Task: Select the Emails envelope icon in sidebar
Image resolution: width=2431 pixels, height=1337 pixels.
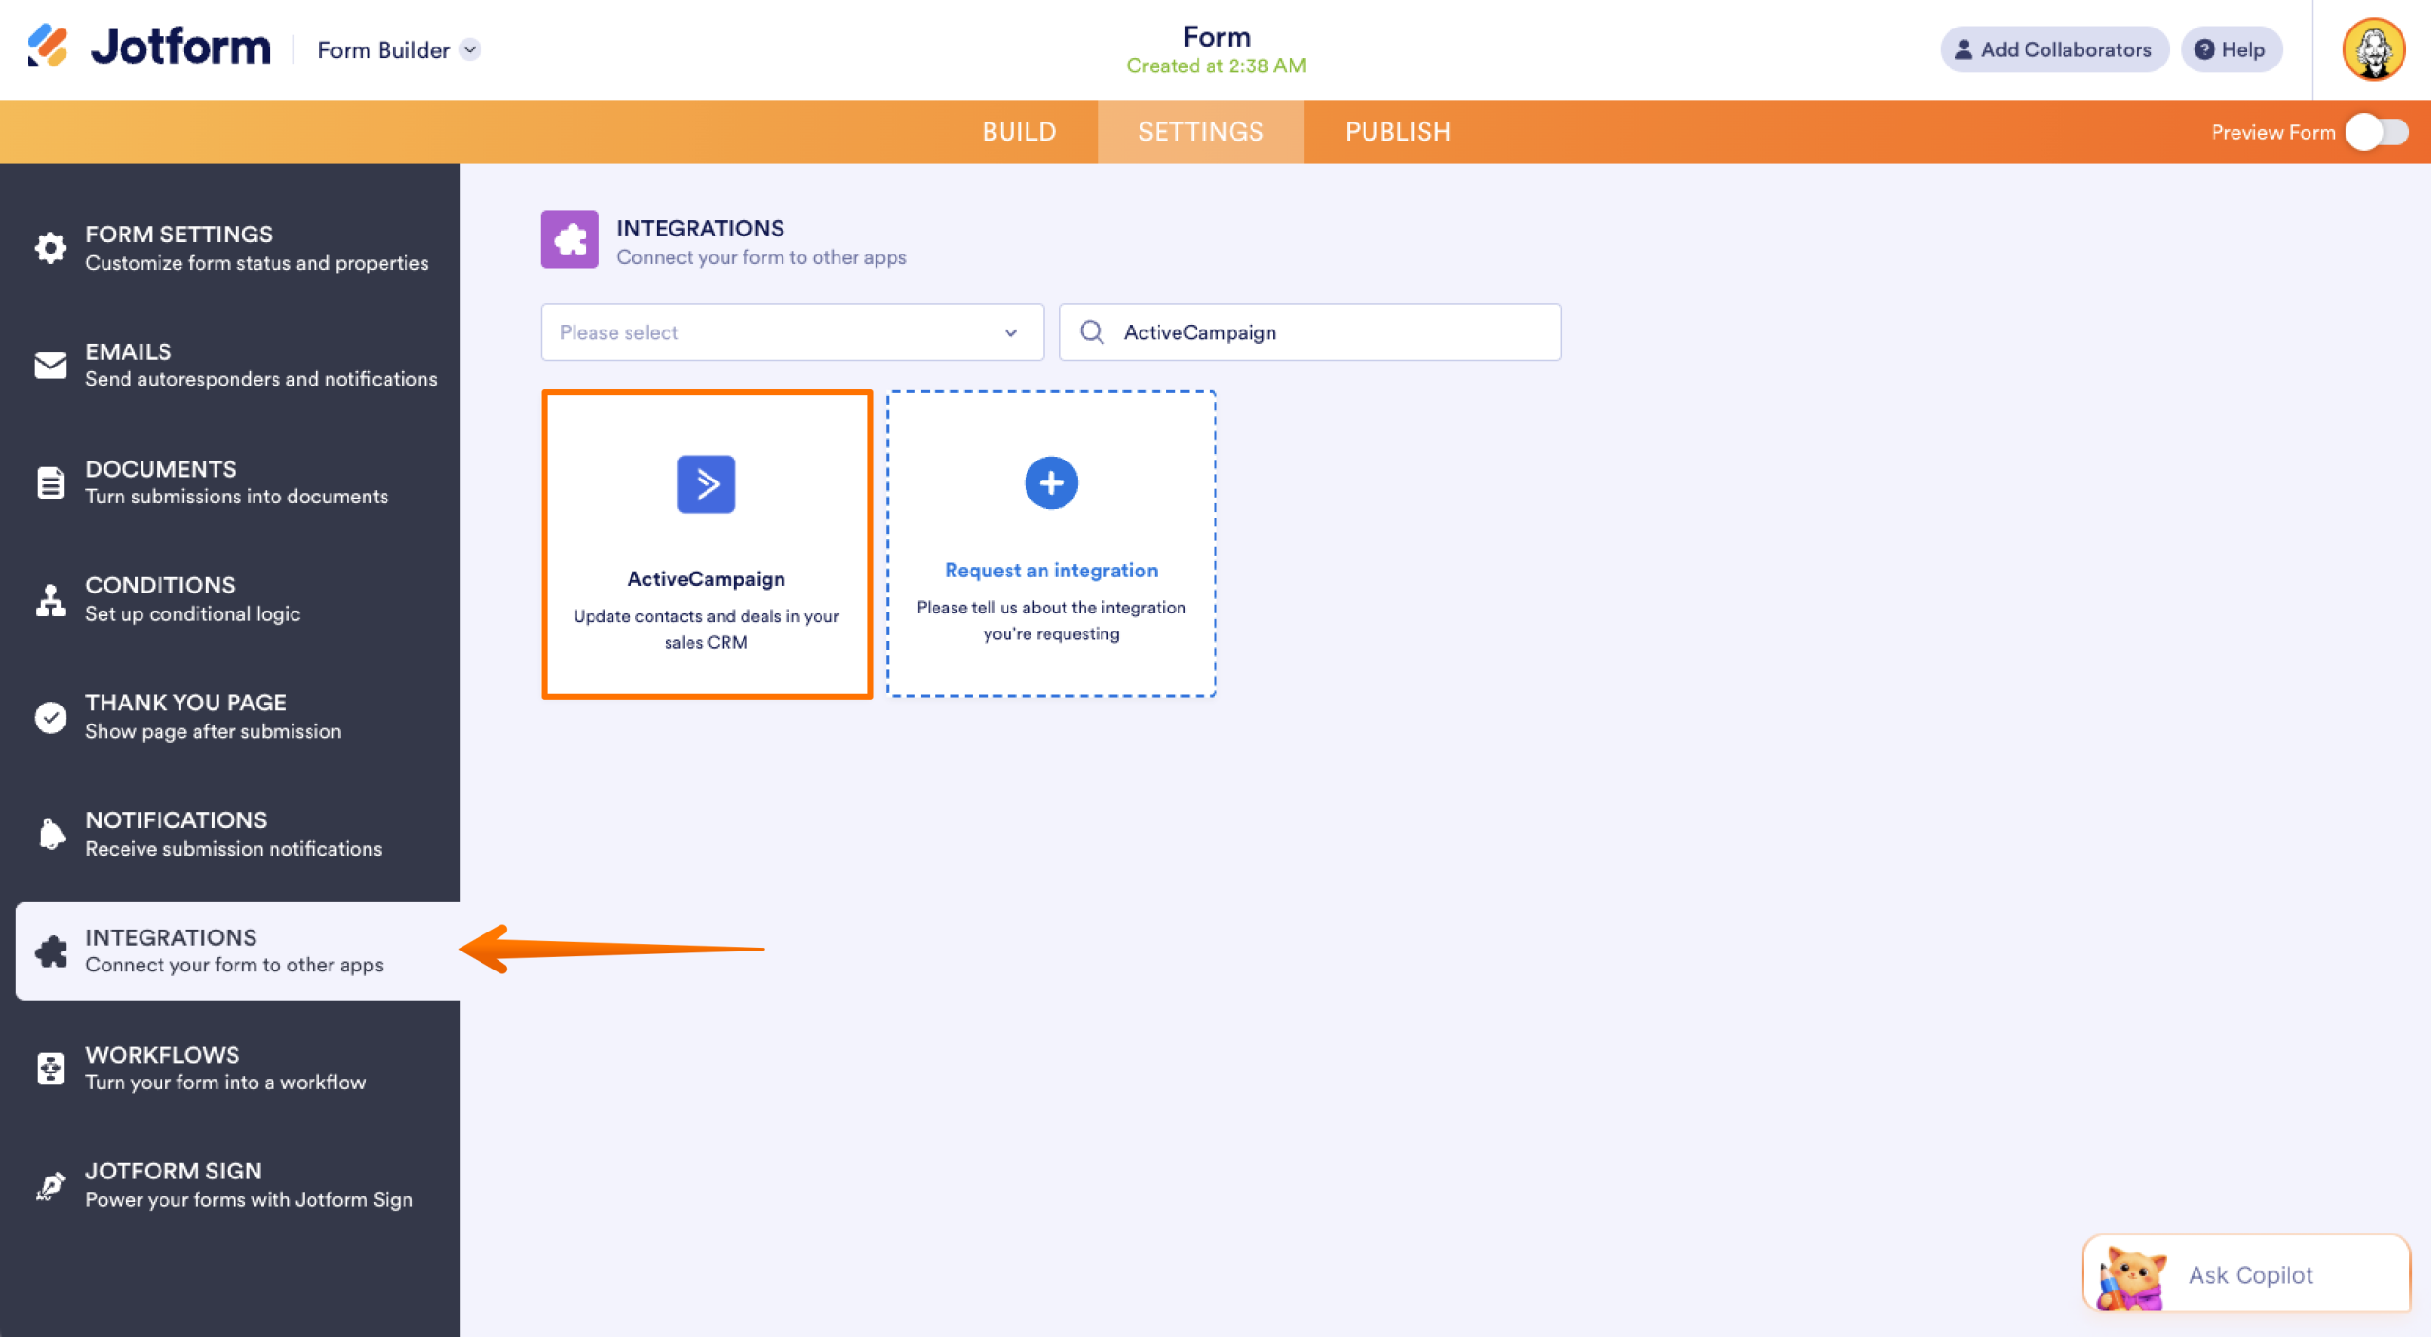Action: click(x=51, y=365)
